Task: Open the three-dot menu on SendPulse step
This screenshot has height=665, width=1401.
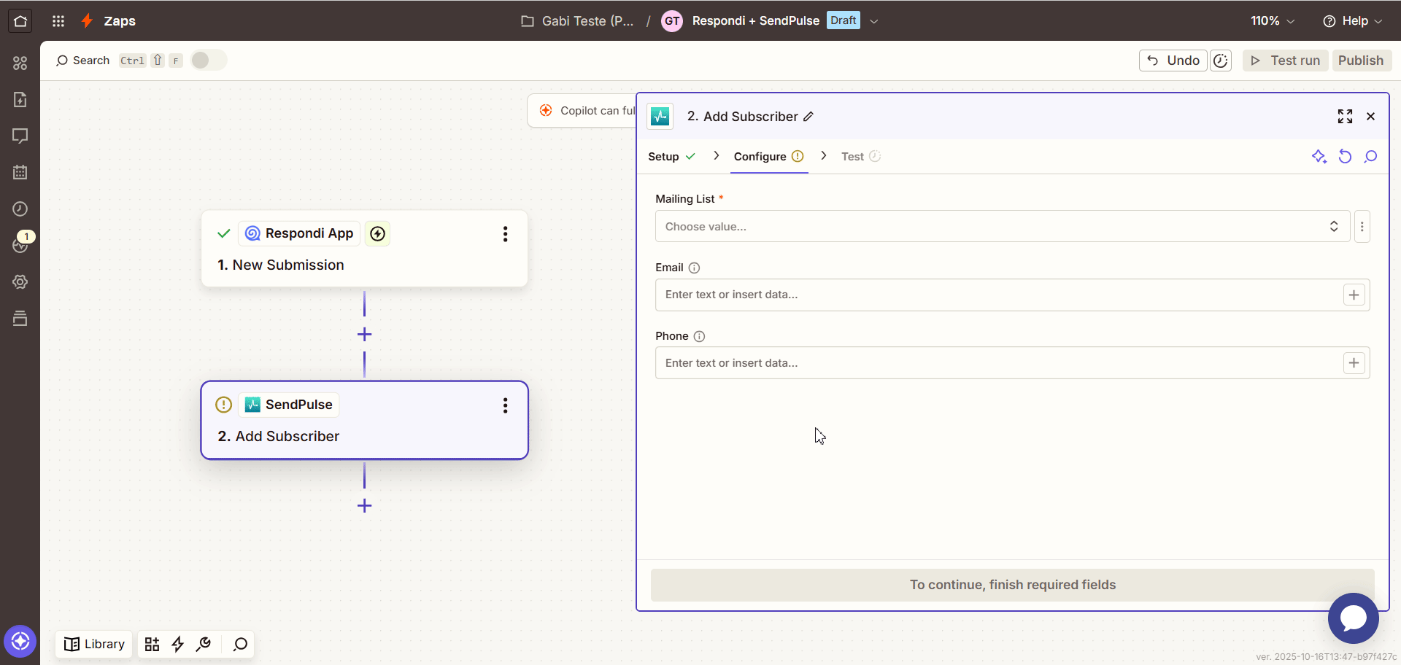Action: click(x=505, y=405)
